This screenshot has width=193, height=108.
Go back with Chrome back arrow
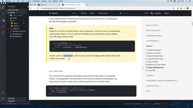pos(31,8)
